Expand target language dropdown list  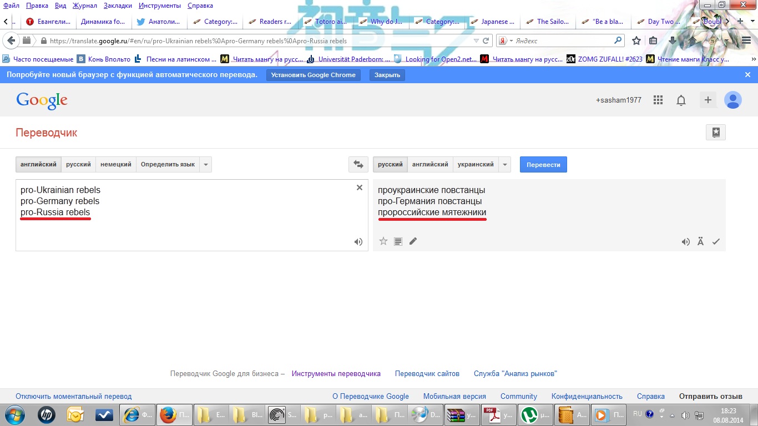coord(504,165)
